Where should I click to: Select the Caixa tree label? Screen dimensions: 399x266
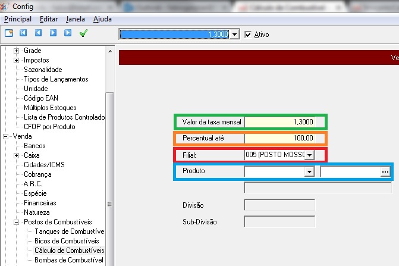pyautogui.click(x=32, y=155)
